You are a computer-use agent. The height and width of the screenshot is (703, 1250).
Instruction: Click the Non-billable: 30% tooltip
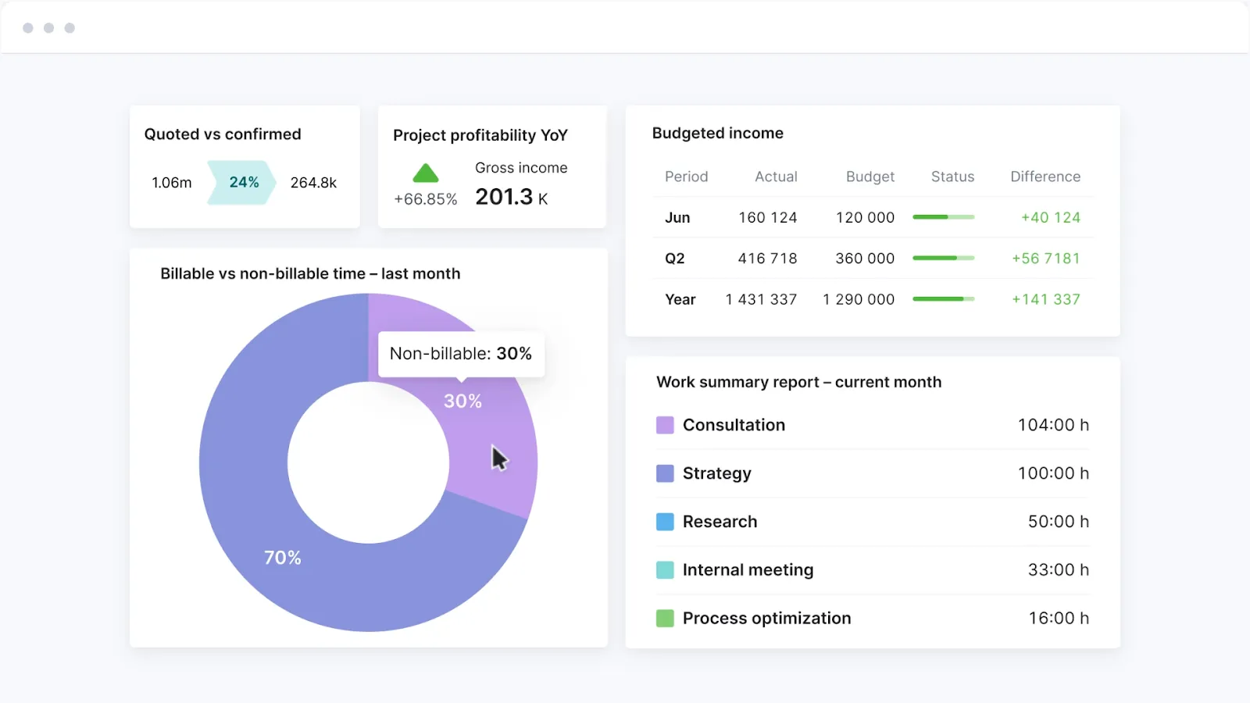(461, 354)
